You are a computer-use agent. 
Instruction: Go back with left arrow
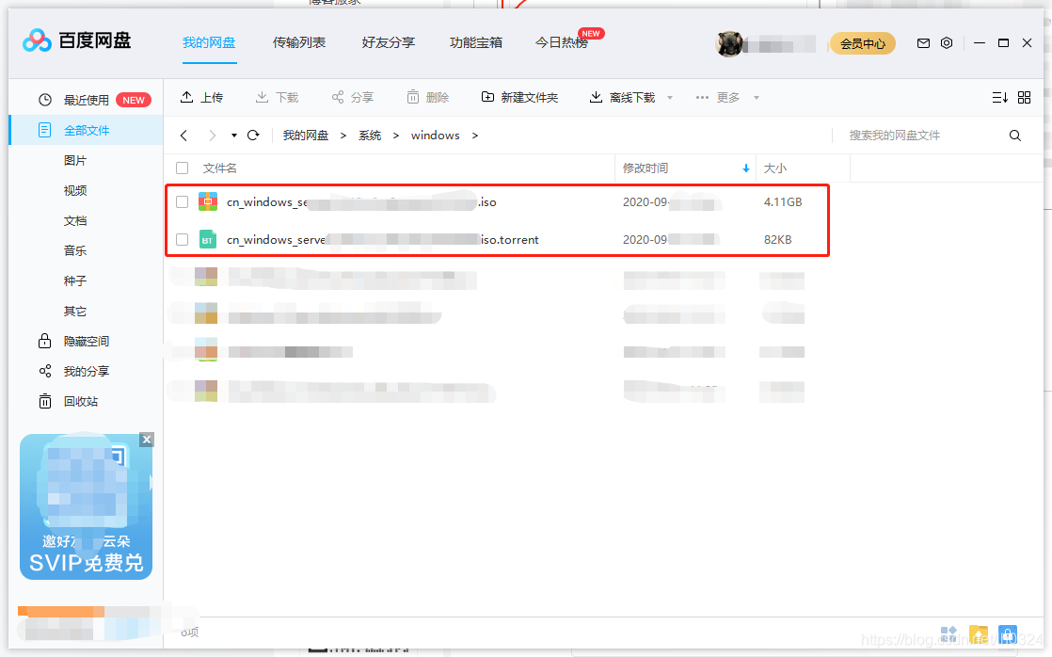[x=183, y=136]
